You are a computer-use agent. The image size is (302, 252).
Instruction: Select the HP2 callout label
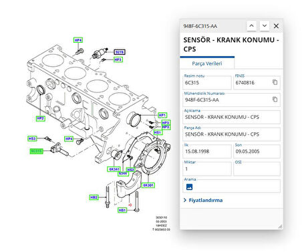click(x=40, y=118)
